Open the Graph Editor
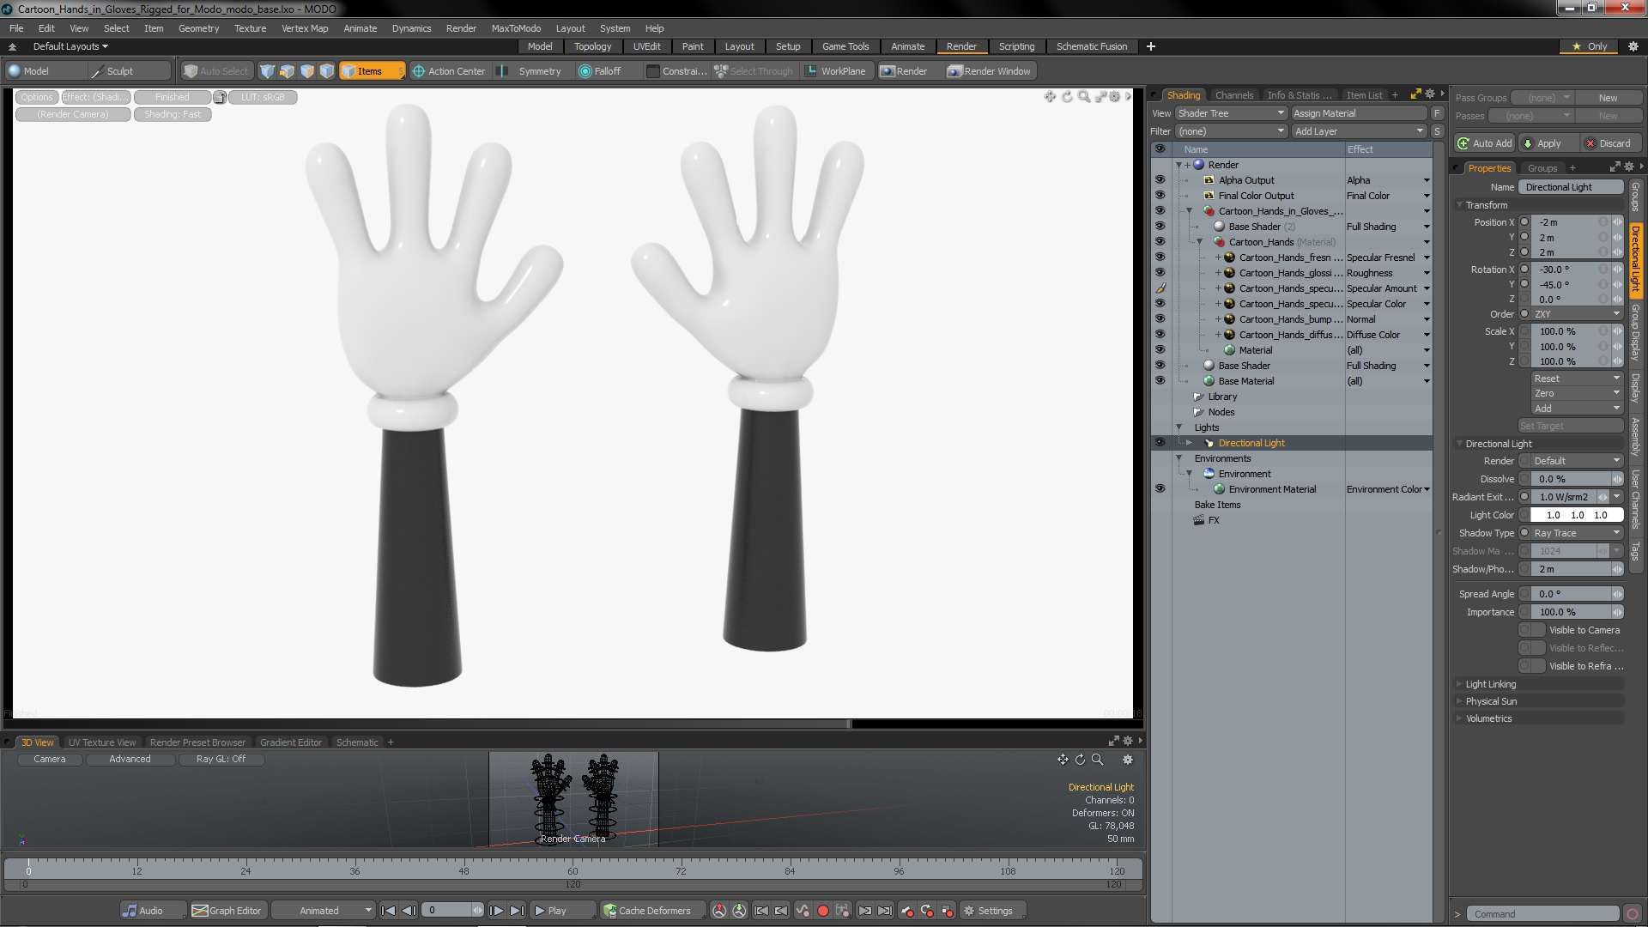 pos(227,911)
